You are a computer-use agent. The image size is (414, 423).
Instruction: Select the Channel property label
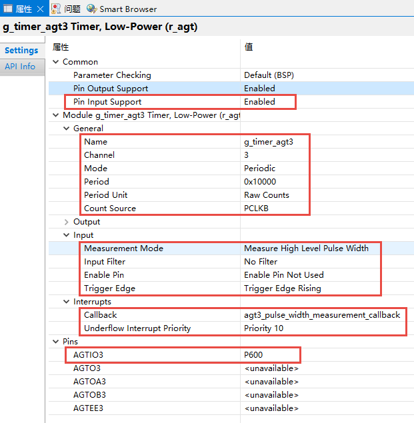pyautogui.click(x=99, y=155)
